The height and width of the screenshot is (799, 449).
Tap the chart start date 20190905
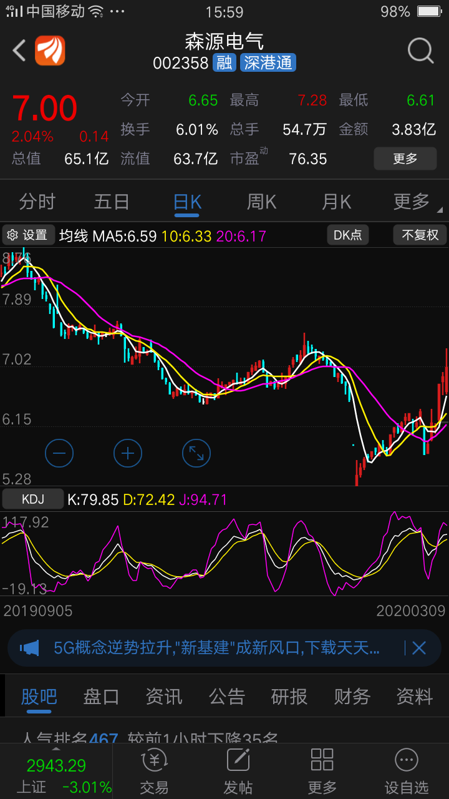pos(38,610)
